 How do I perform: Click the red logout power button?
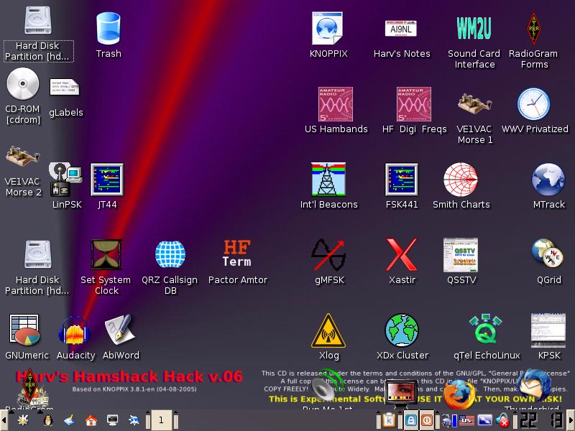[x=426, y=420]
